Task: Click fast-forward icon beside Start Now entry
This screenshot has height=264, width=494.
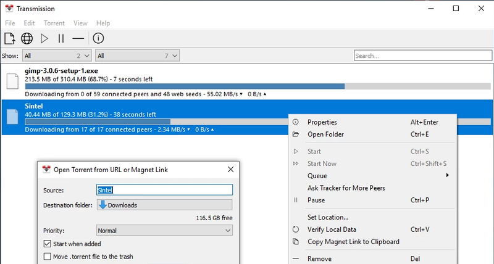Action: [296, 163]
